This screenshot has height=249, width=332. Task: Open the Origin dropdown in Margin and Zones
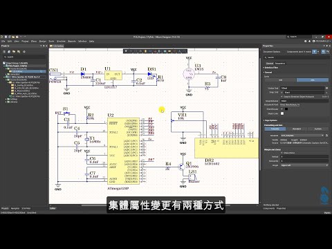(x=304, y=165)
